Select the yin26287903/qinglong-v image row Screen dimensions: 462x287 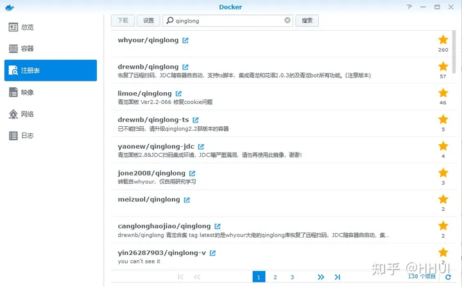282,256
